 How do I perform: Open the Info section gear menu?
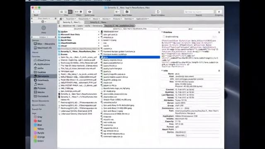[x=219, y=71]
